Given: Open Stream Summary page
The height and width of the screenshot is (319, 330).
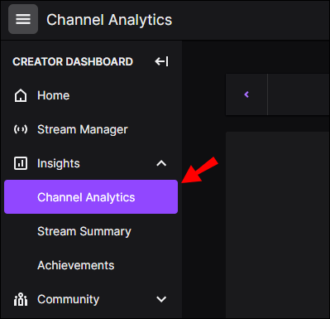Looking at the screenshot, I should pos(84,231).
